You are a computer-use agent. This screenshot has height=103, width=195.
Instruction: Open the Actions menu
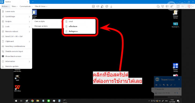5,6
